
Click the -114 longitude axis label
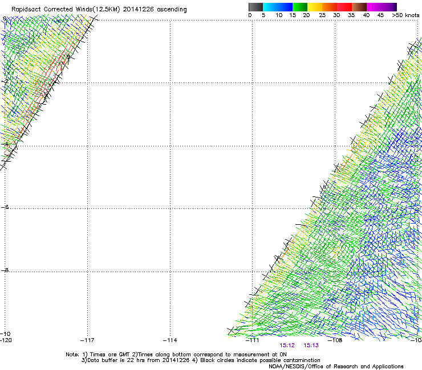coord(170,340)
